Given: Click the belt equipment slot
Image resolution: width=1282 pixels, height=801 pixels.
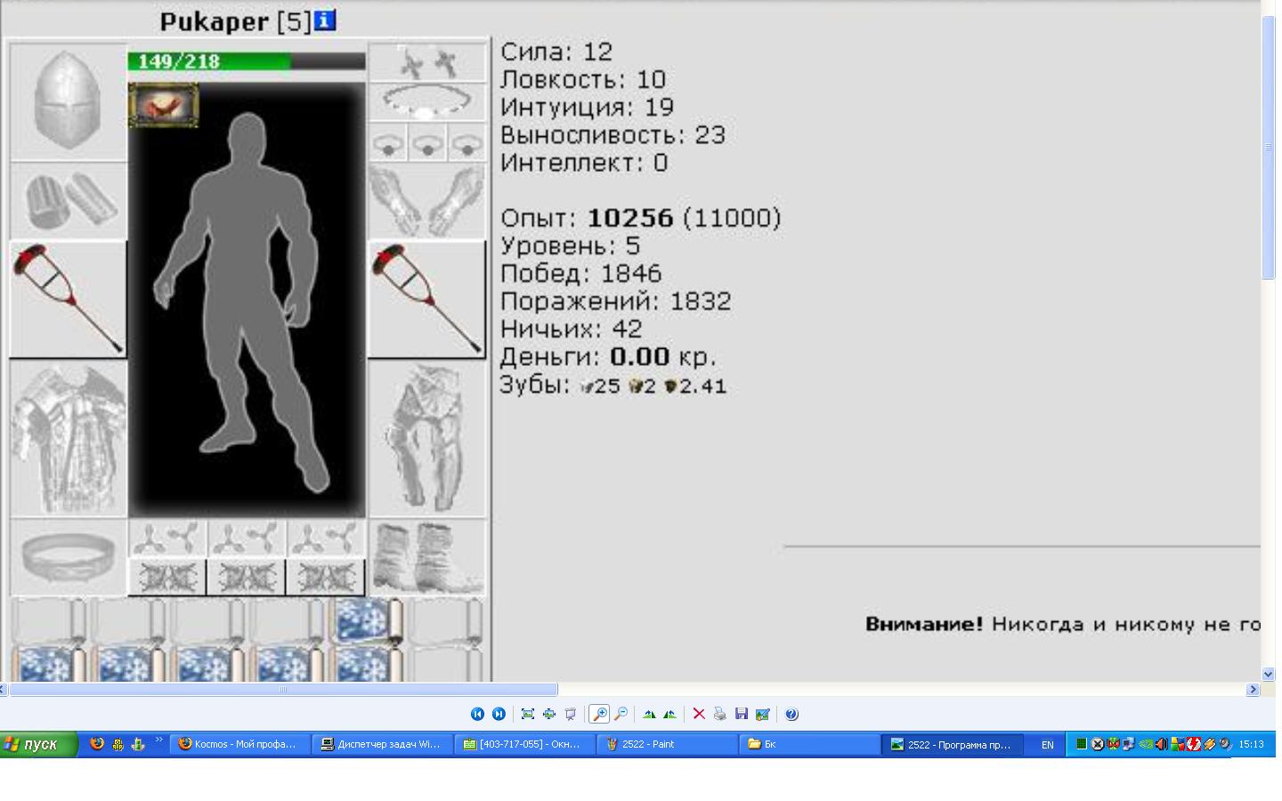Looking at the screenshot, I should 68,557.
